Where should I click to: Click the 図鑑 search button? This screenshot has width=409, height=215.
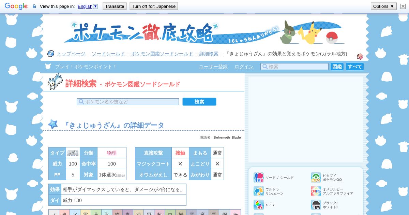point(337,67)
